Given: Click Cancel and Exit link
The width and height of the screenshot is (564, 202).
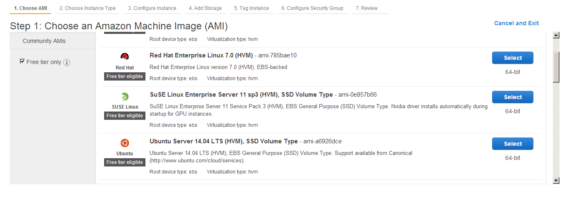Looking at the screenshot, I should click(x=516, y=23).
